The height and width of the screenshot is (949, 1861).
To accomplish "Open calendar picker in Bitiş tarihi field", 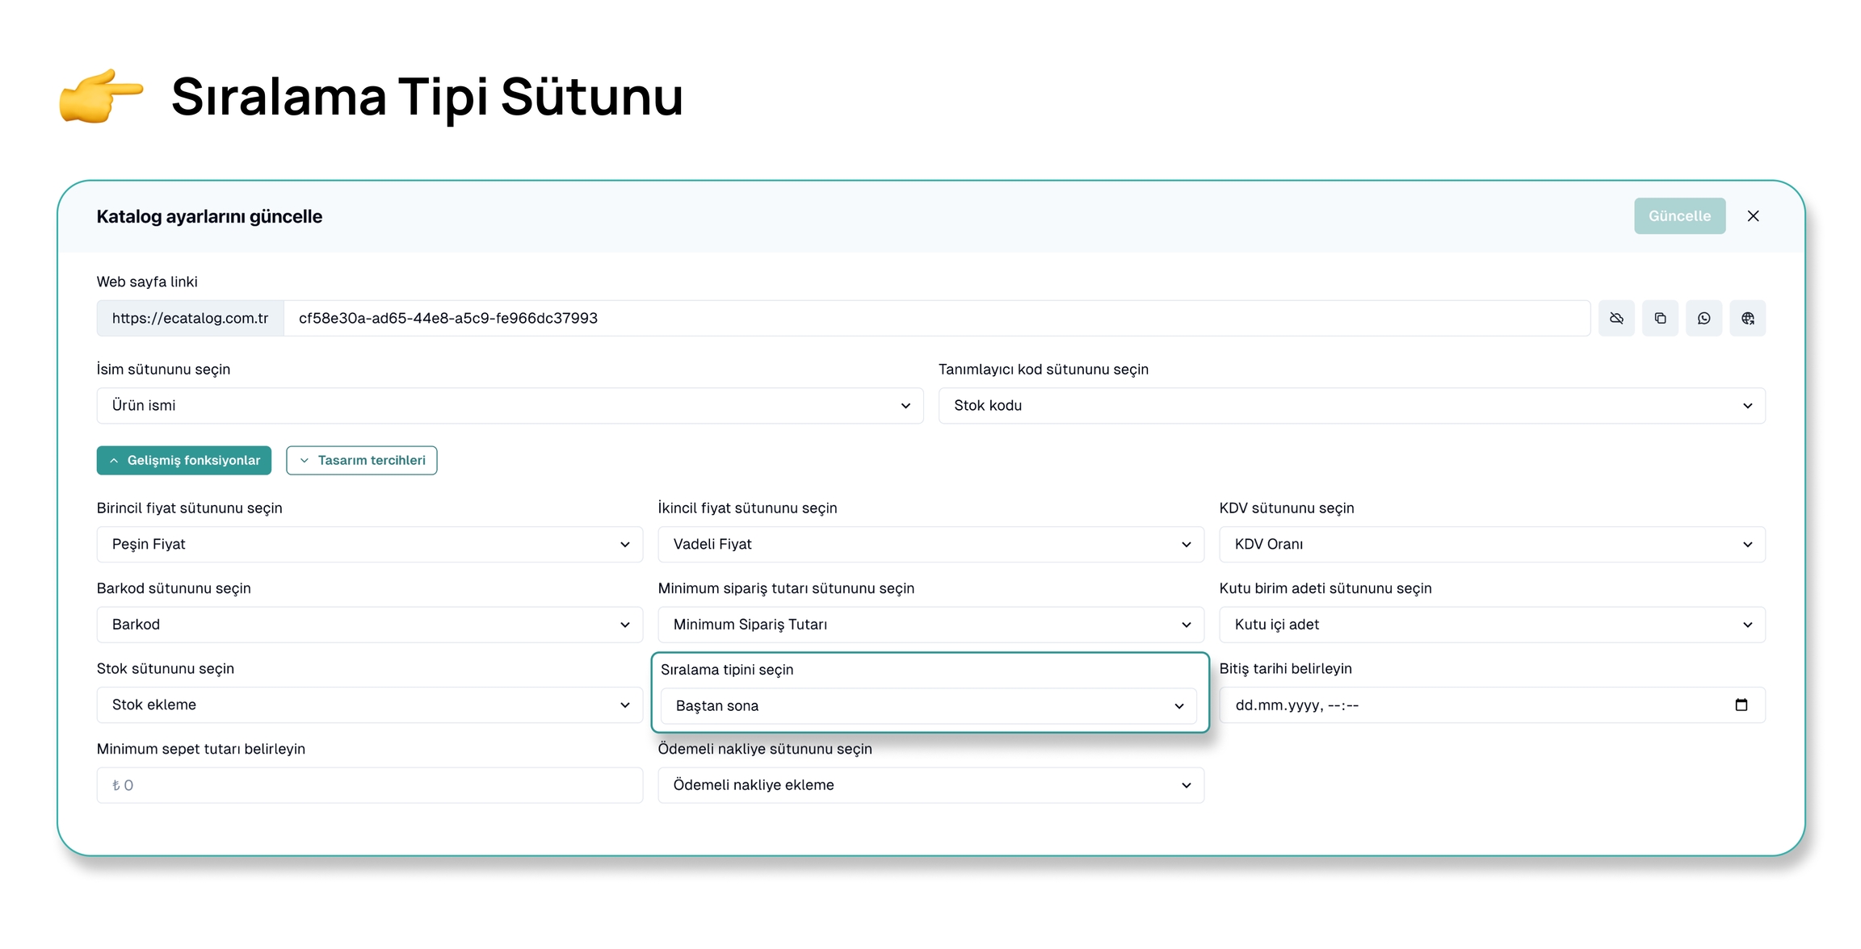I will click(1741, 704).
